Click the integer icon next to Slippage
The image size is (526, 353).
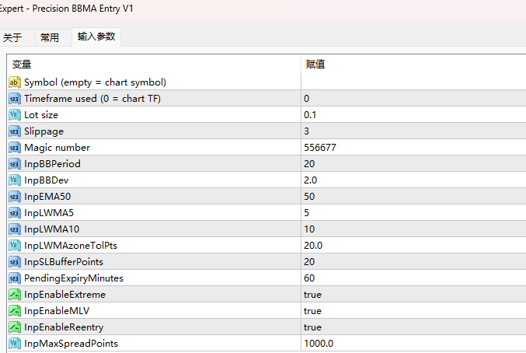(15, 131)
